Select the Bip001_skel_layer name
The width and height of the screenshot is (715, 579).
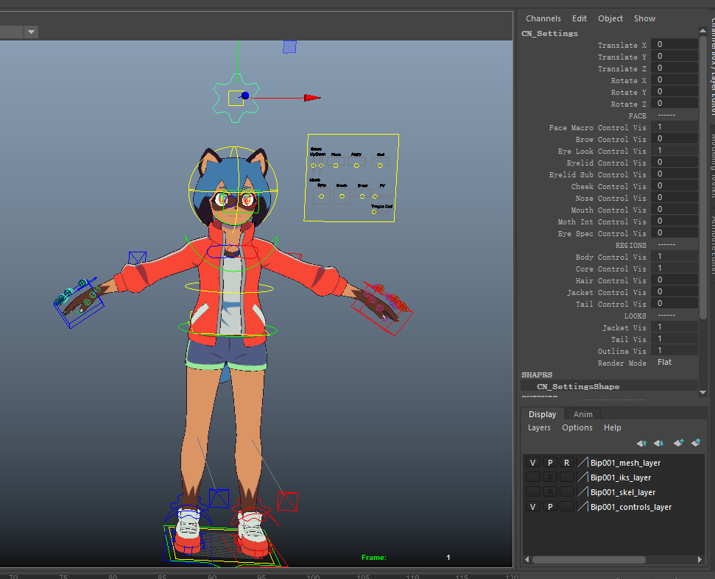pos(622,493)
